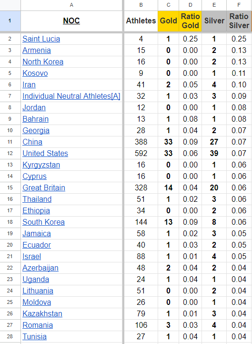Select the row 1 header
Image resolution: width=252 pixels, height=344 pixels.
(x=10, y=21)
